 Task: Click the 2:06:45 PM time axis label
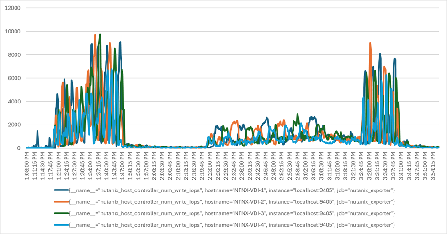click(x=170, y=166)
